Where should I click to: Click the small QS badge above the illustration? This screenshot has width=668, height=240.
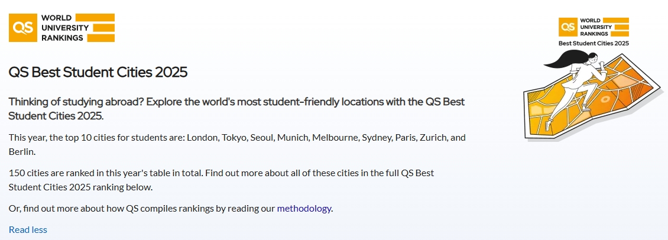pyautogui.click(x=594, y=28)
